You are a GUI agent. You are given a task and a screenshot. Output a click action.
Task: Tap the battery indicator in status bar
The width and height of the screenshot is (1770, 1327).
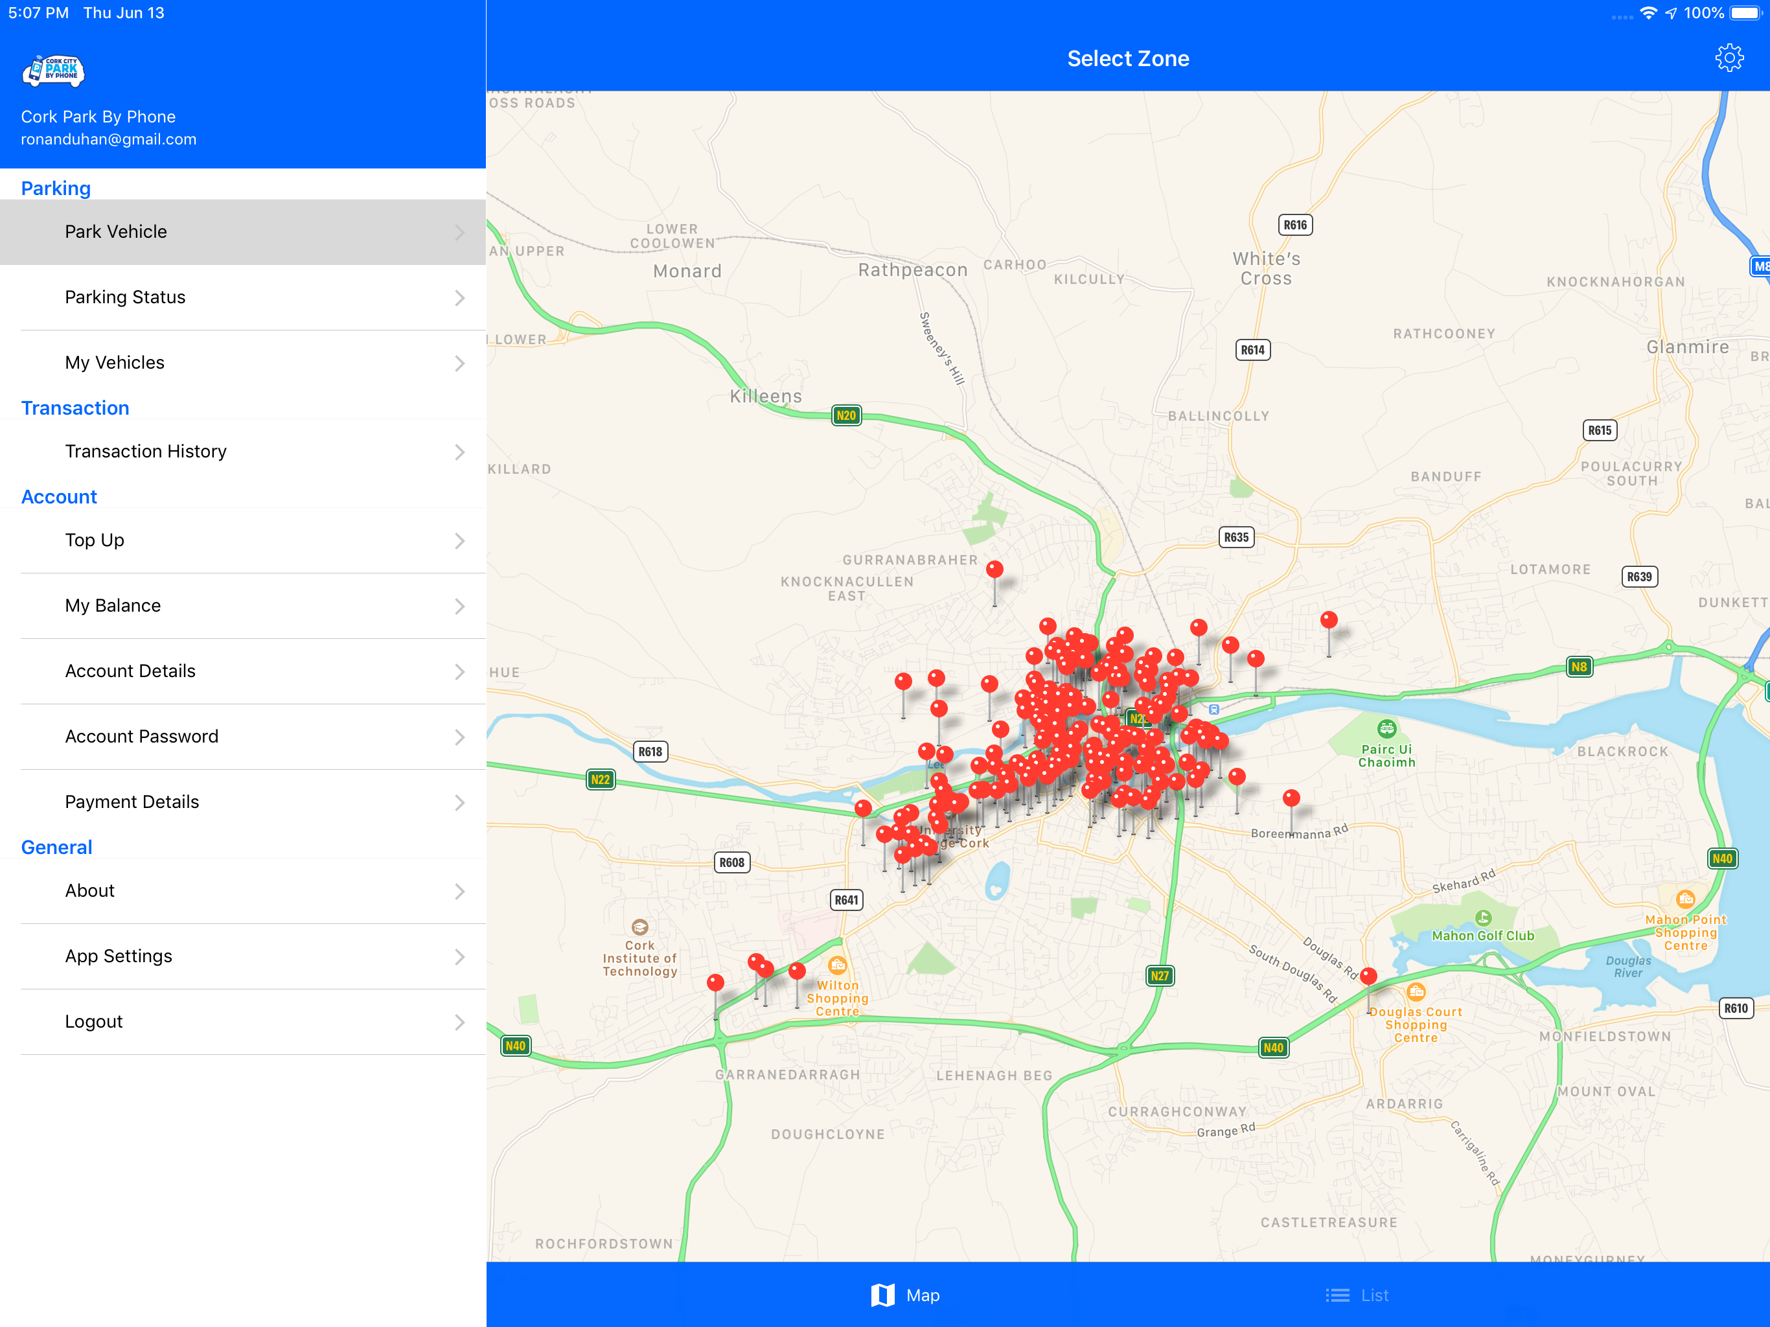[x=1745, y=13]
